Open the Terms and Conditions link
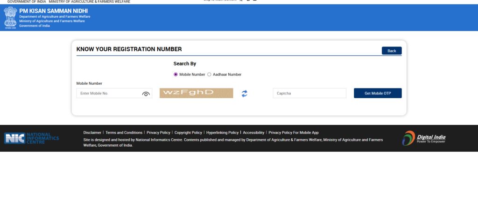This screenshot has width=478, height=223. (x=124, y=133)
